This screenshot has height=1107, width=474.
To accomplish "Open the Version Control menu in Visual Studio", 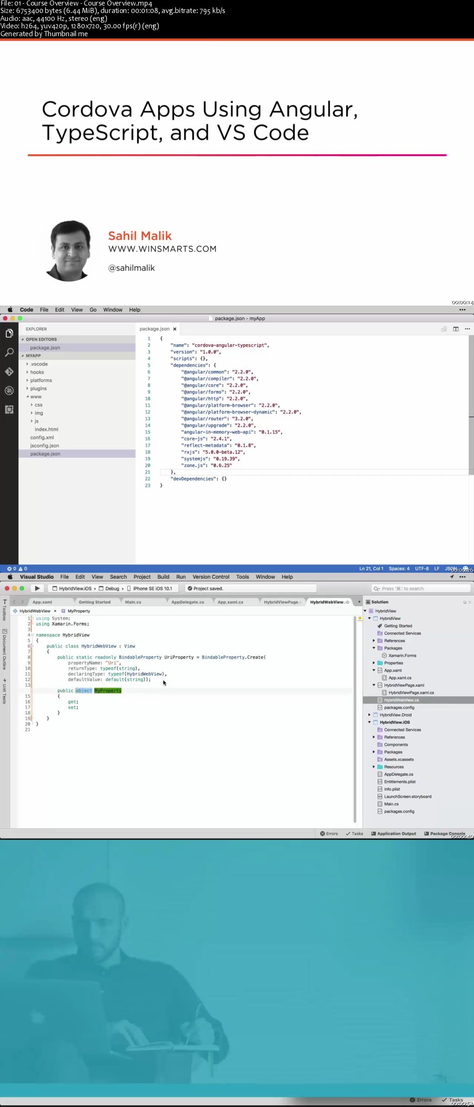I will [x=211, y=577].
